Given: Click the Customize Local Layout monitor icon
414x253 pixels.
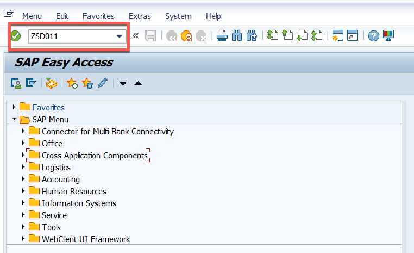Looking at the screenshot, I should tap(388, 36).
